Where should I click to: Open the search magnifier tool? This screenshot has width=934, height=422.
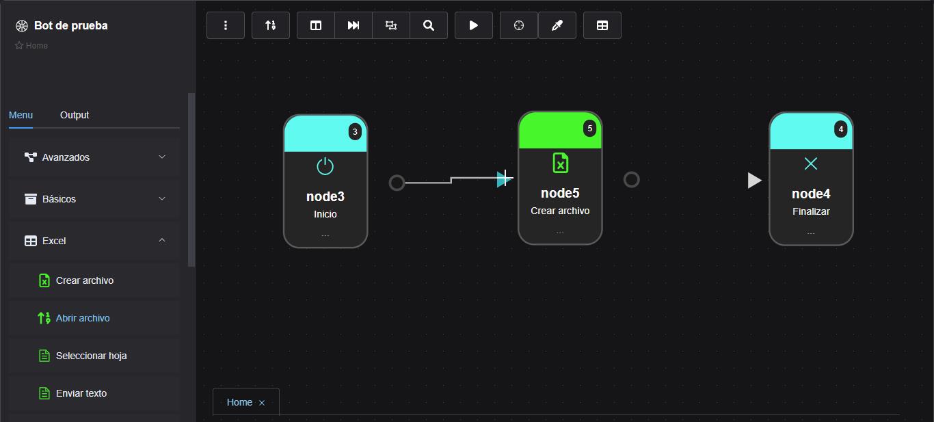(x=429, y=25)
